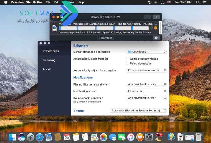
Task: Pause the Metallica concert download
Action: coord(156,28)
